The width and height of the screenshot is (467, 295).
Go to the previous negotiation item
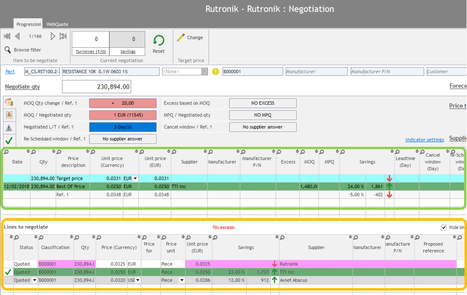[18, 36]
